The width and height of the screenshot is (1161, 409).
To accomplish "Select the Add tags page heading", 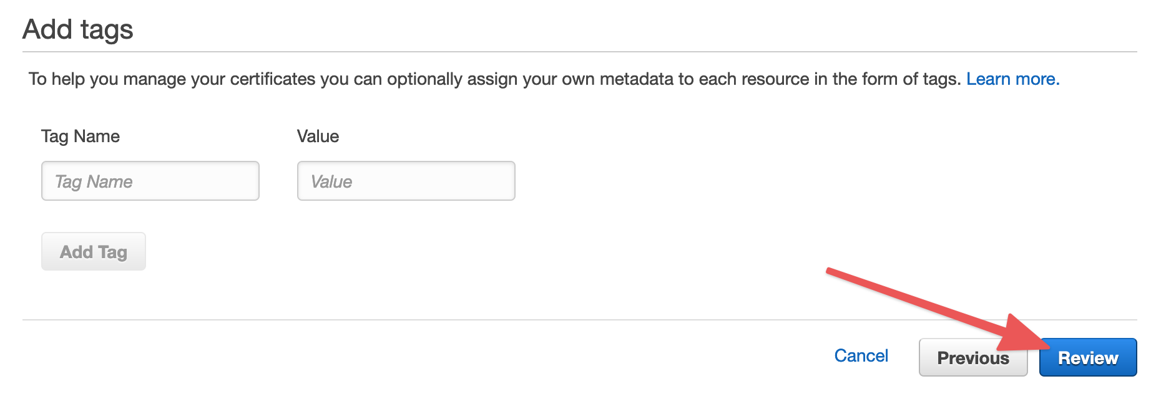I will [78, 29].
